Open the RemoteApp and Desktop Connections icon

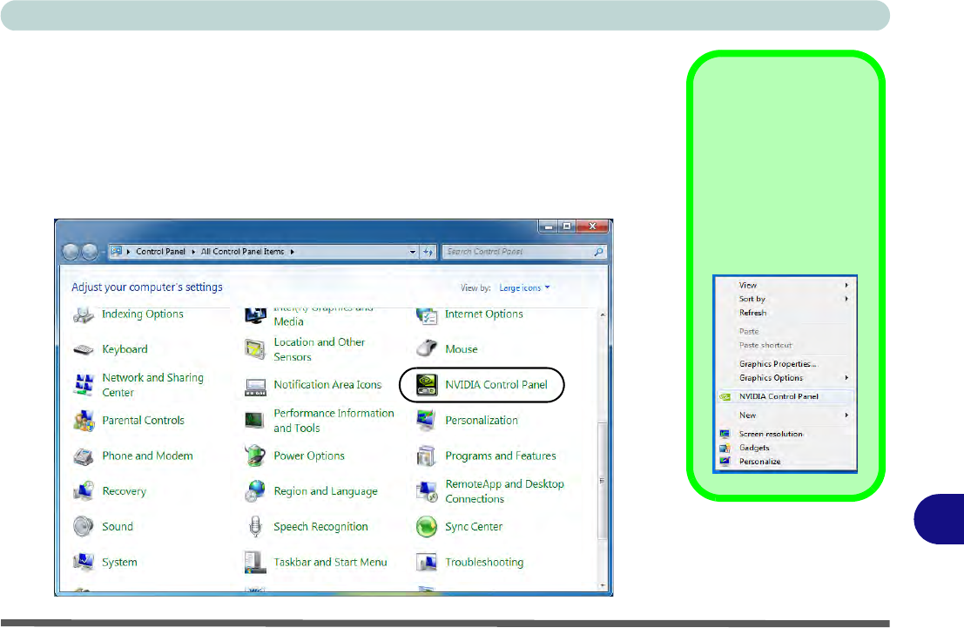[x=427, y=491]
